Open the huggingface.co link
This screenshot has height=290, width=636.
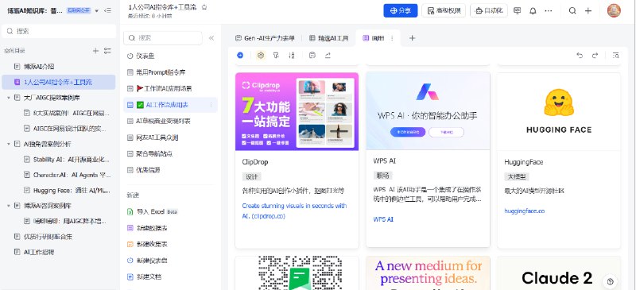(525, 211)
